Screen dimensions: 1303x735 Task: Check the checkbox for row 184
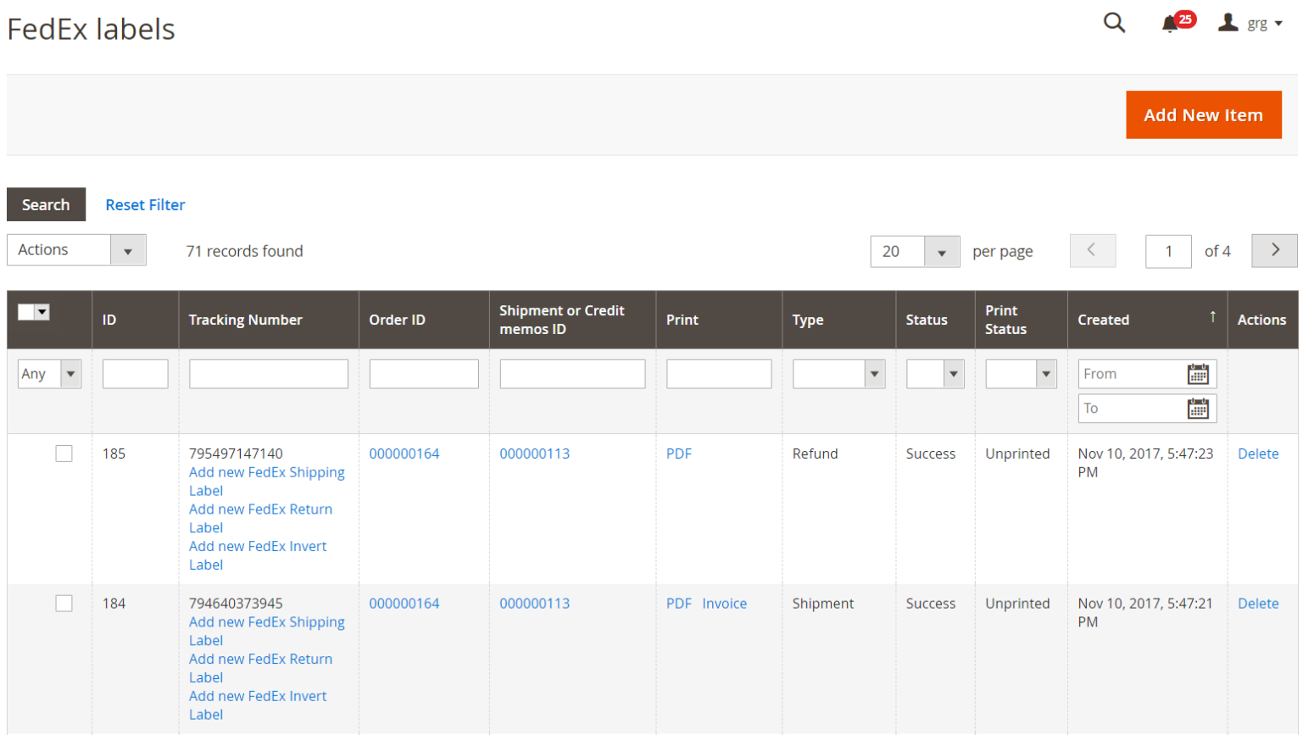[x=64, y=603]
